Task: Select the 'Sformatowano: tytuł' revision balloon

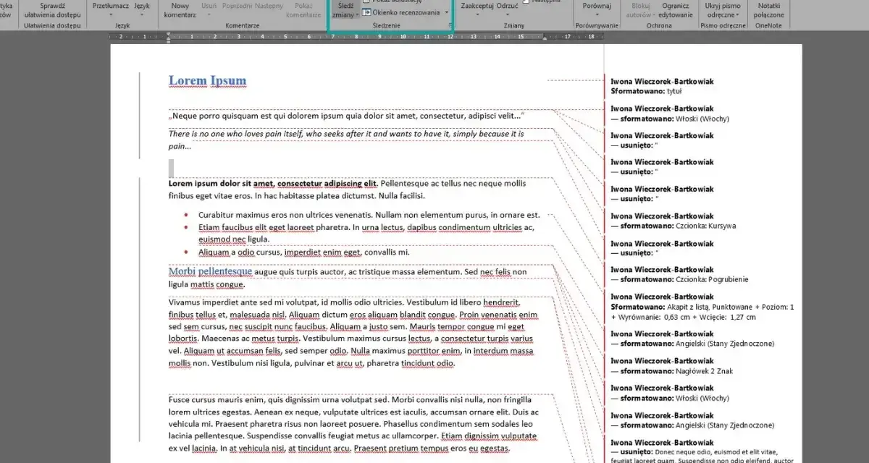Action: 663,87
